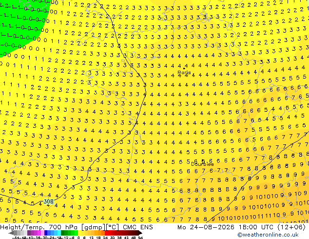Click the (12+06) forecast run label
The image size is (309, 239).
[291, 227]
